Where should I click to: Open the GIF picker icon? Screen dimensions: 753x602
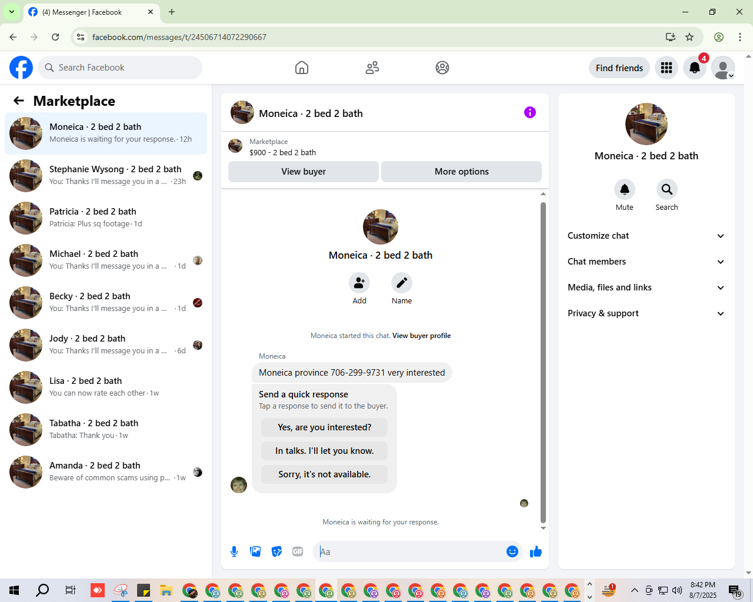click(298, 551)
